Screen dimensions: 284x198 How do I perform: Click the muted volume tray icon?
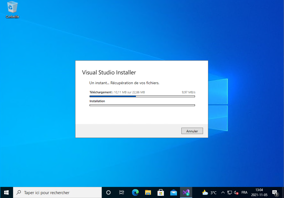236,192
